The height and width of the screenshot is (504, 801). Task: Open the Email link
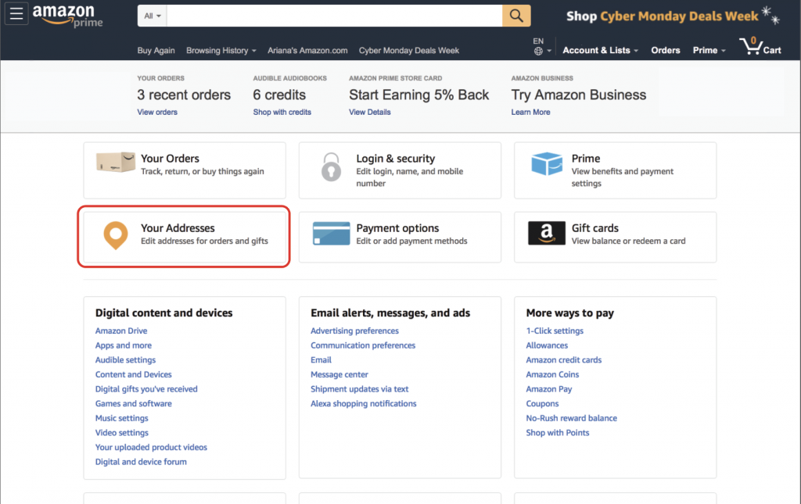pos(321,359)
